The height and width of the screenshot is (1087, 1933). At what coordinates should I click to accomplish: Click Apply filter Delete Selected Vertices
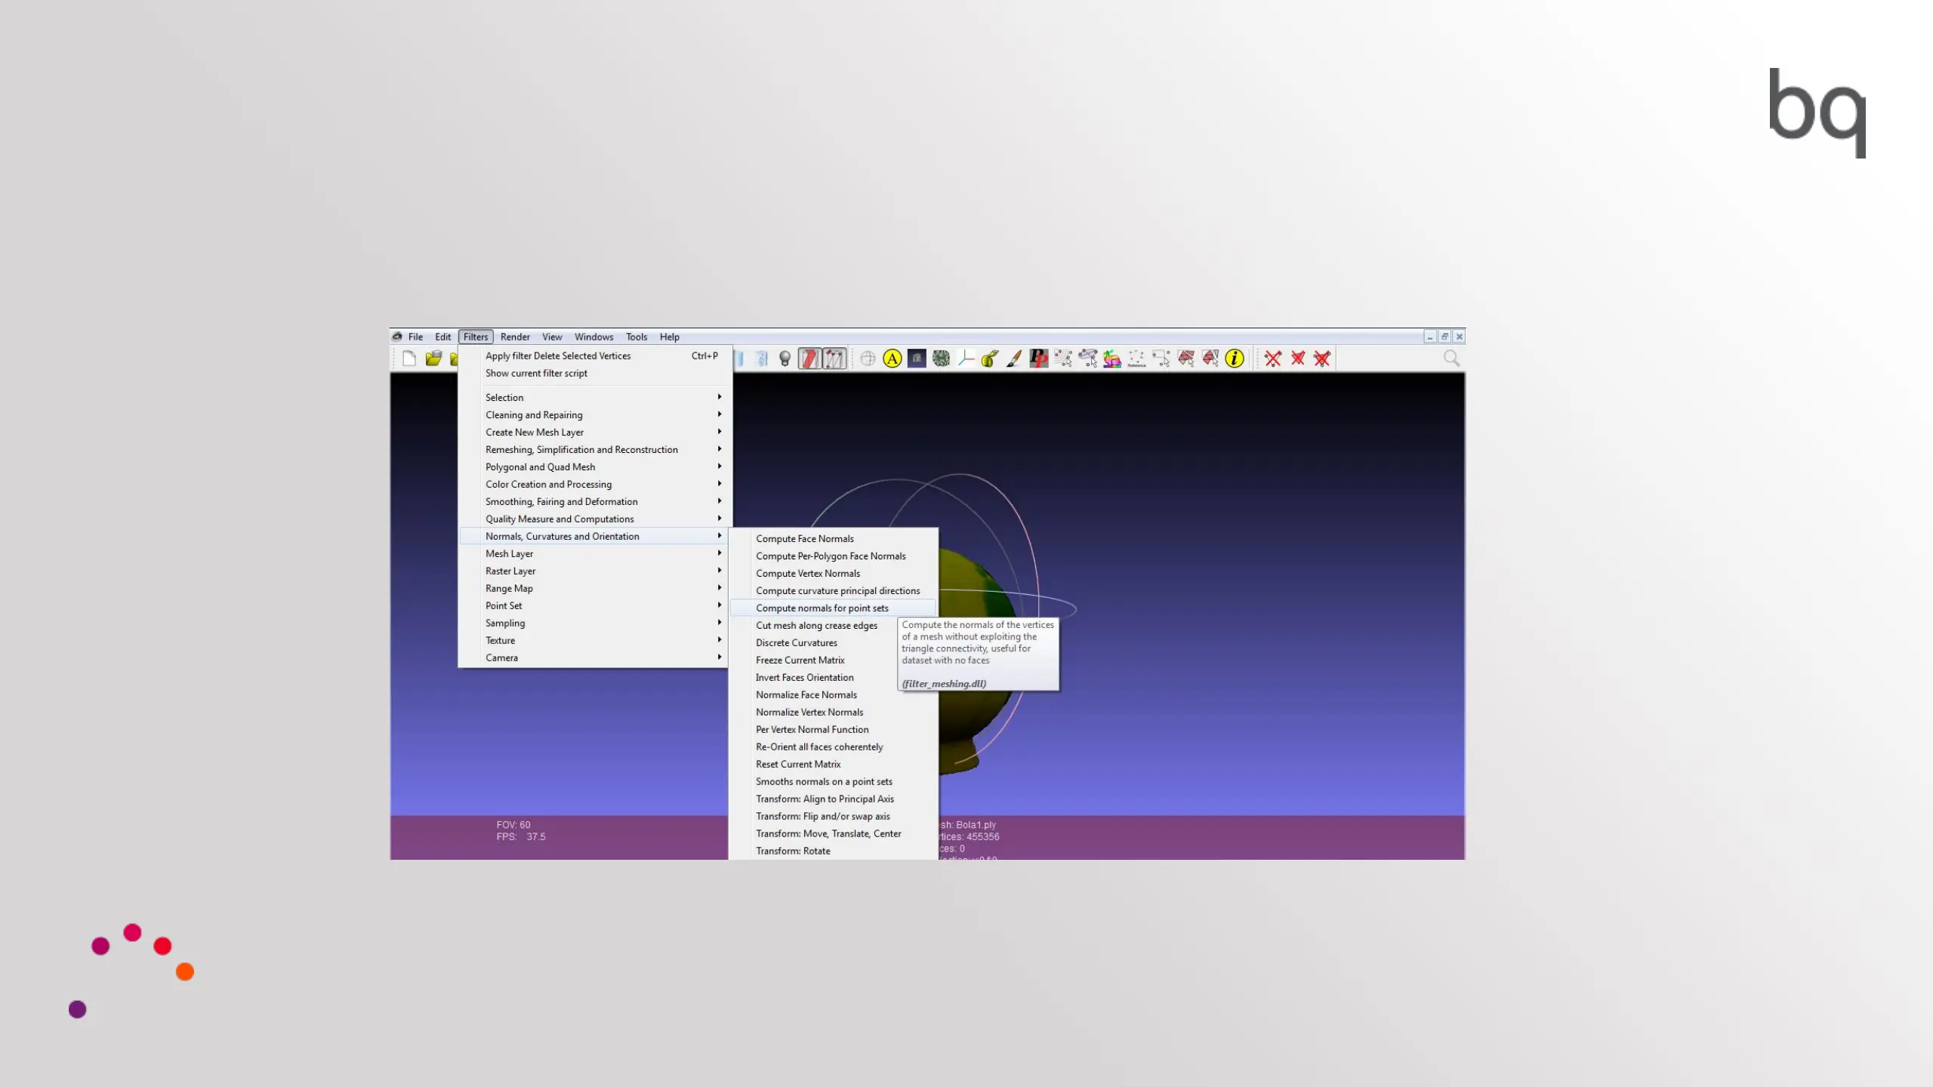click(x=558, y=356)
